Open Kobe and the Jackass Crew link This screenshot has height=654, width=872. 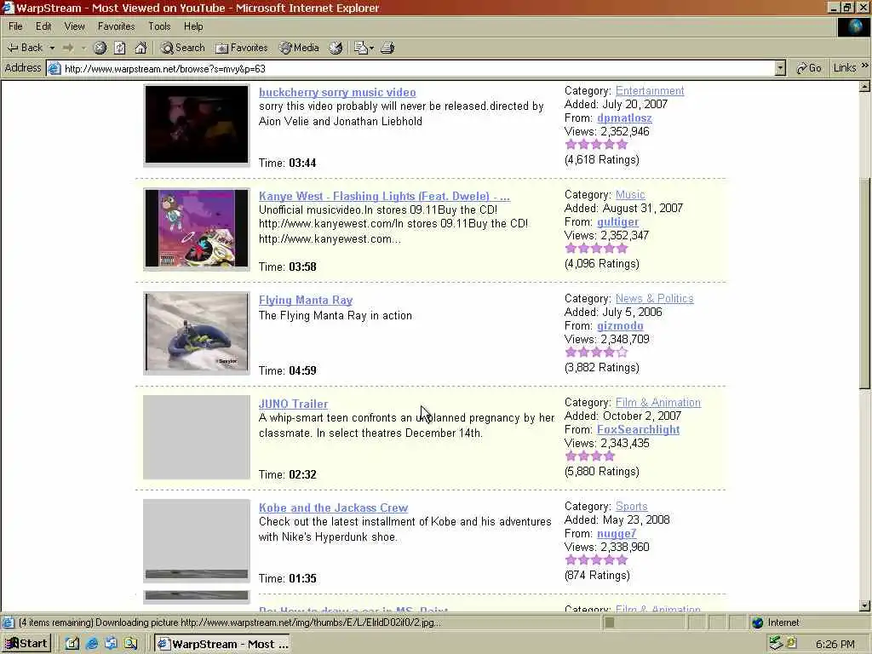coord(333,508)
